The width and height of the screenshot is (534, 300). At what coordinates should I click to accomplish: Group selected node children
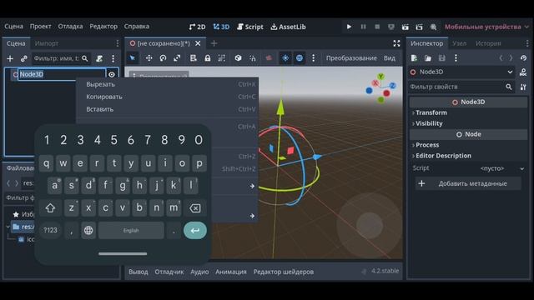click(221, 58)
